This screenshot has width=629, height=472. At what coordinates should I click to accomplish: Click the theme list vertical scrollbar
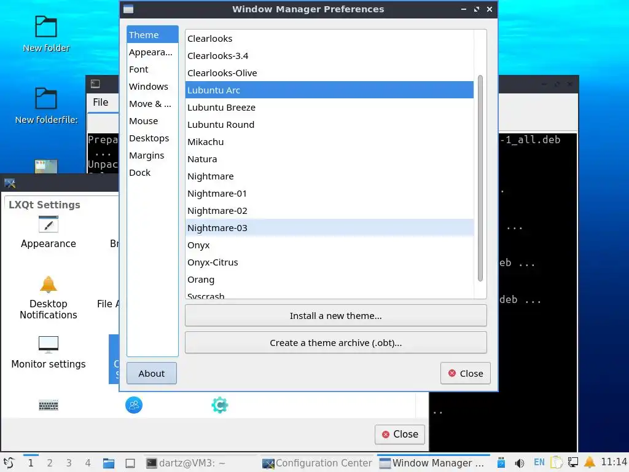tap(480, 178)
